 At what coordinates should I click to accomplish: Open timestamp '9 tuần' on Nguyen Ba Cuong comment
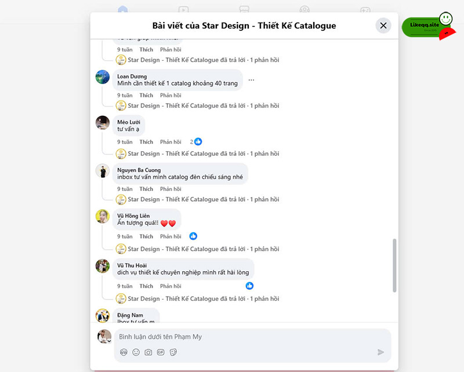[125, 189]
